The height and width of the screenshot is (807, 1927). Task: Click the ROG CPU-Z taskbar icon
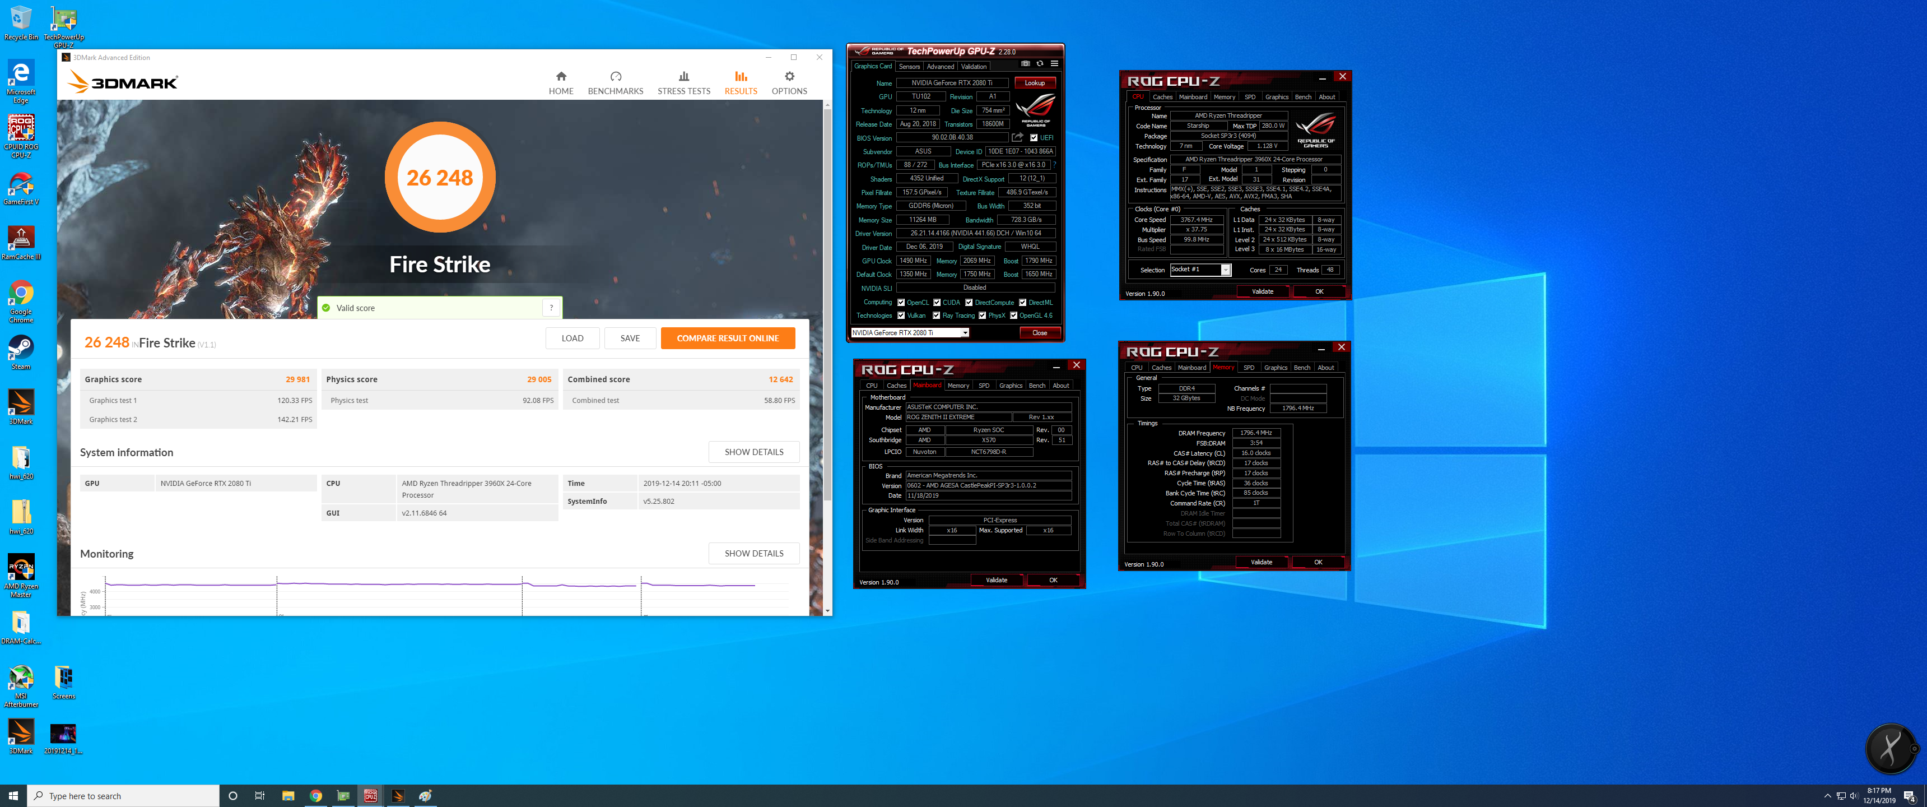(370, 796)
